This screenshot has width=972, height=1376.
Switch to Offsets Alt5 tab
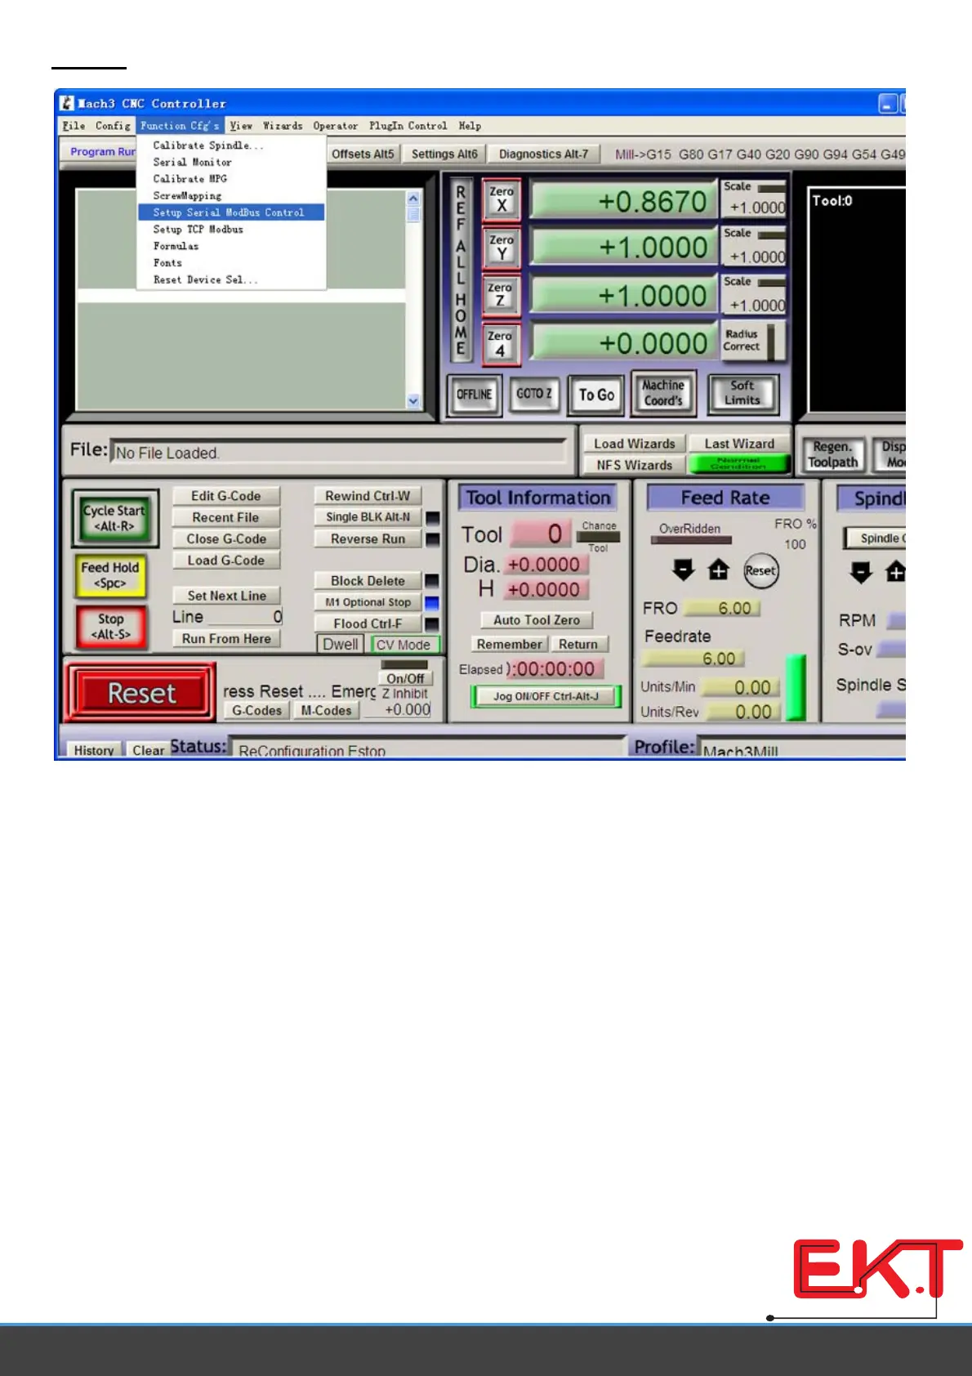(363, 154)
